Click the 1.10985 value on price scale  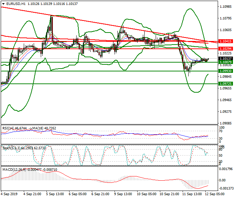click(225, 7)
